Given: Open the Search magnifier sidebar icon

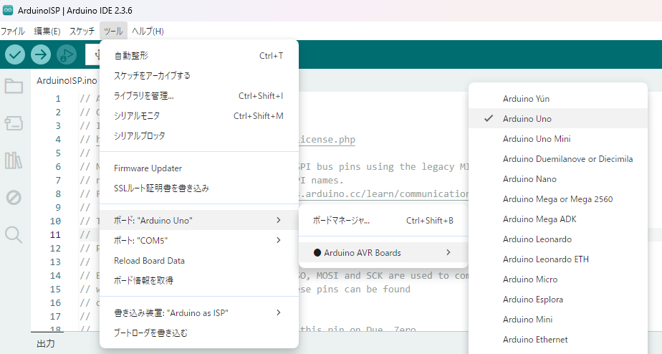Looking at the screenshot, I should 14,234.
